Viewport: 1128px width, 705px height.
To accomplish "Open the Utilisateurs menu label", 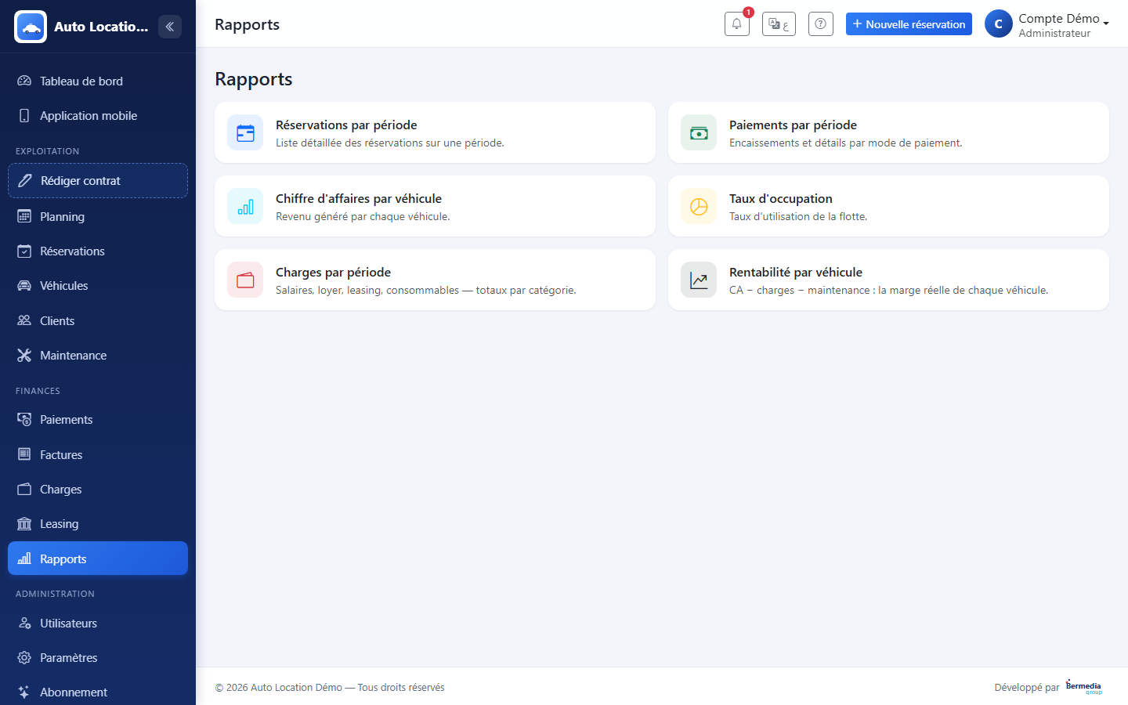I will (x=69, y=623).
